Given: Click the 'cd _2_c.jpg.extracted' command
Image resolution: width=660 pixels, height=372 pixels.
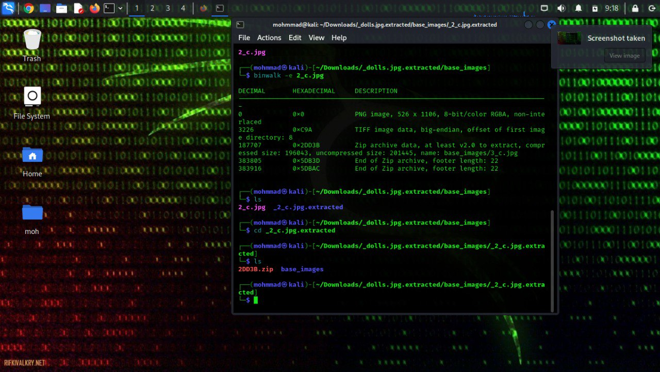Looking at the screenshot, I should coord(294,230).
